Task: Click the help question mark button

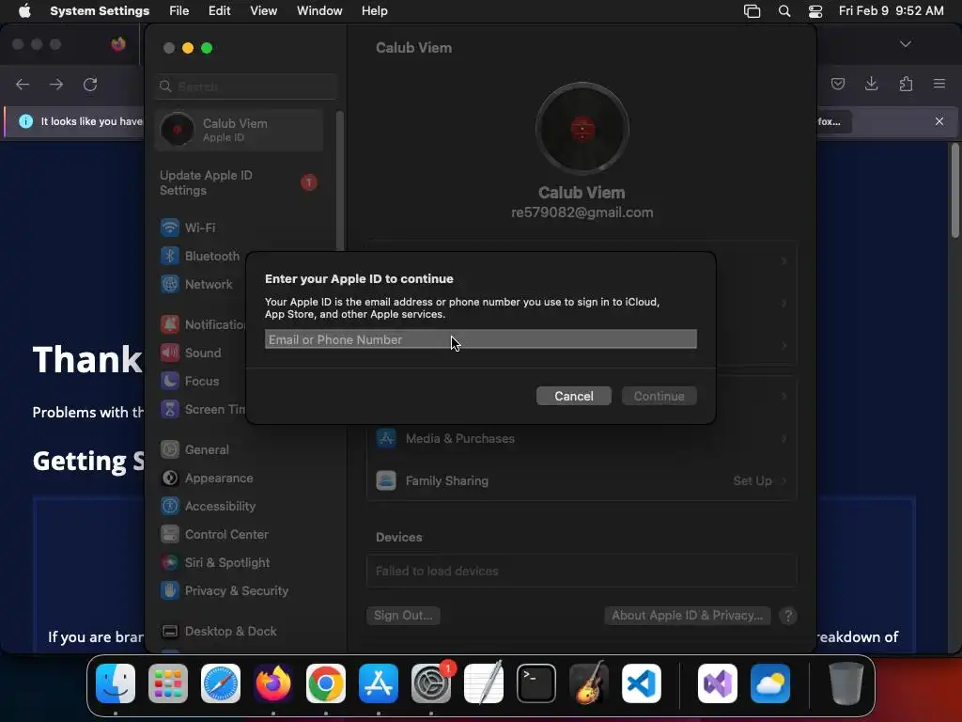Action: pos(788,615)
